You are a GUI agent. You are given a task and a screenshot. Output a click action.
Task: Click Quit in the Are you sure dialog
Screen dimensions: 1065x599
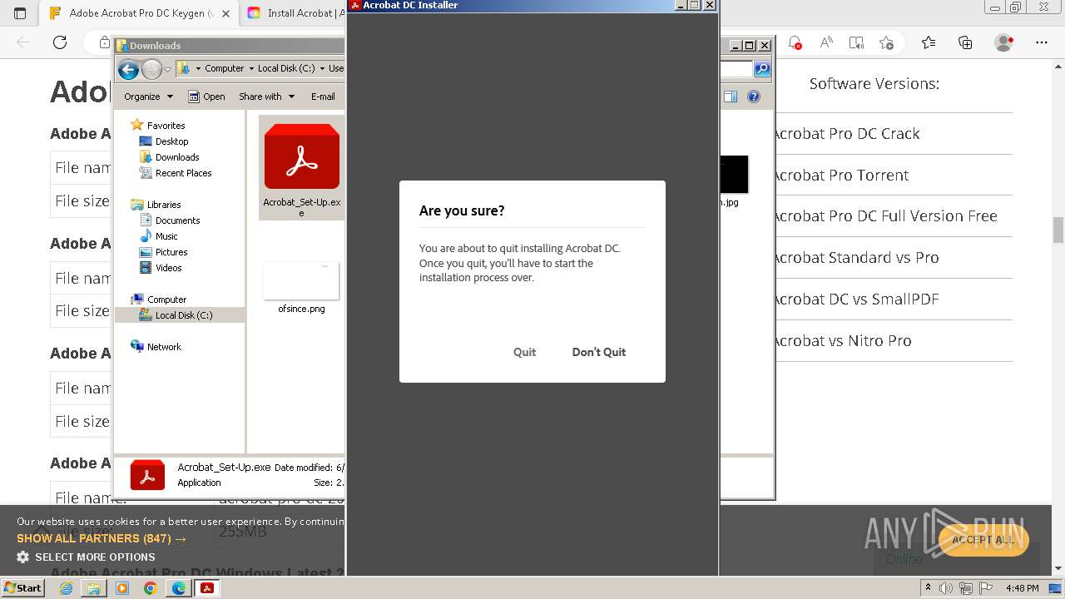[x=524, y=352]
